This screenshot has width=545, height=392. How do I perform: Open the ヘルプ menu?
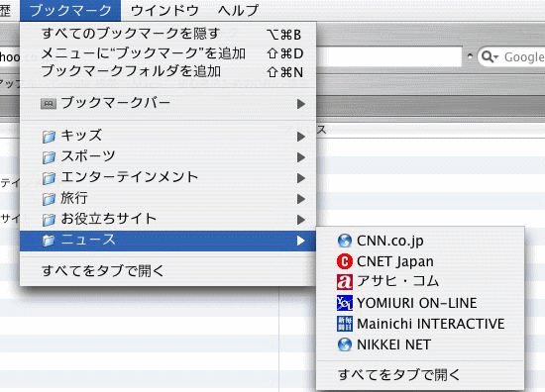pyautogui.click(x=239, y=11)
